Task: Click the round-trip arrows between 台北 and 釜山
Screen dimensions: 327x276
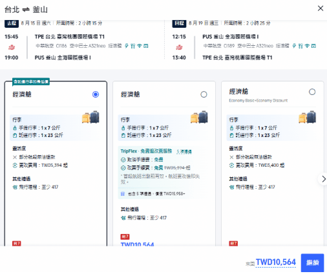Action: [x=26, y=10]
